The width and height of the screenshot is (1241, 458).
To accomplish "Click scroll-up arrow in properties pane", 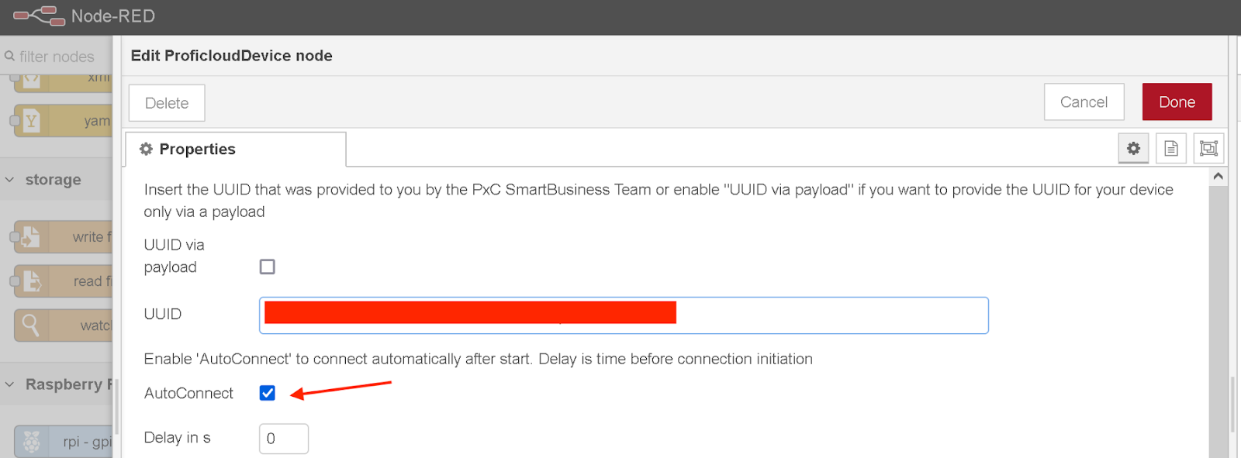I will tap(1218, 177).
